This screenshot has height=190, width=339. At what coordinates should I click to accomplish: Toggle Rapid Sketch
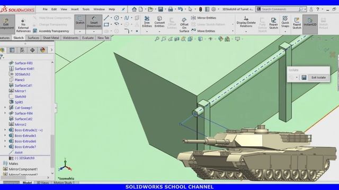pos(297,23)
